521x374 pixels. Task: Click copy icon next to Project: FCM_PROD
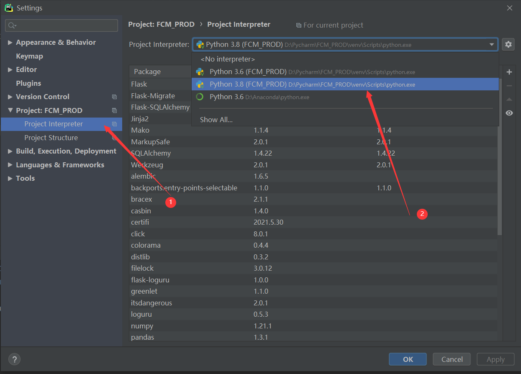pos(114,110)
